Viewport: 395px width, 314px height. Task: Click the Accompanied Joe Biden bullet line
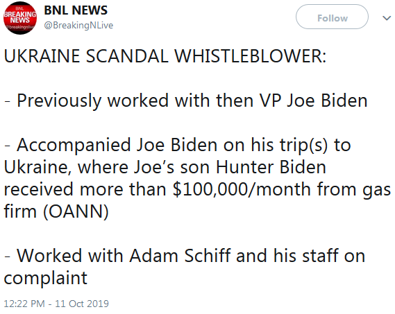click(177, 146)
